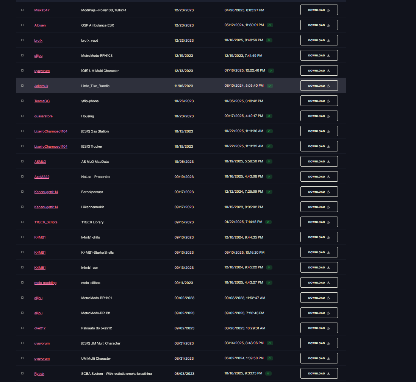Image resolution: width=416 pixels, height=382 pixels.
Task: Open the Albisen author link
Action: coord(40,25)
